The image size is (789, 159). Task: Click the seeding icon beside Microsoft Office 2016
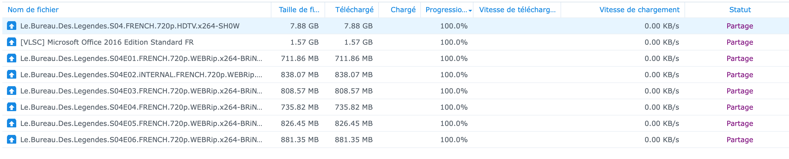12,42
